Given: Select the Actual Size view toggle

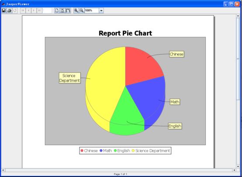Looking at the screenshot, I should click(57, 10).
